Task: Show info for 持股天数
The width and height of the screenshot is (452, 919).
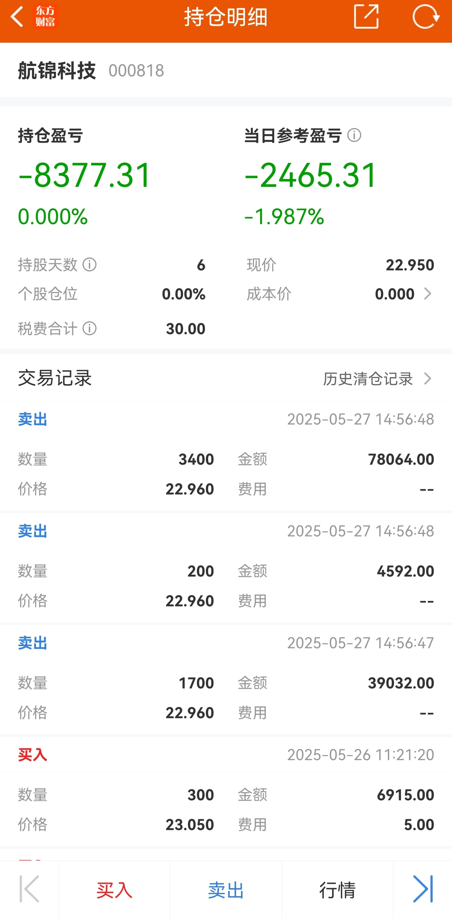Action: click(x=89, y=265)
